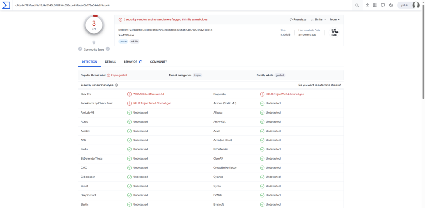Click the Cybereason vendor name
Viewport: 425px width, 208px height.
(88, 177)
